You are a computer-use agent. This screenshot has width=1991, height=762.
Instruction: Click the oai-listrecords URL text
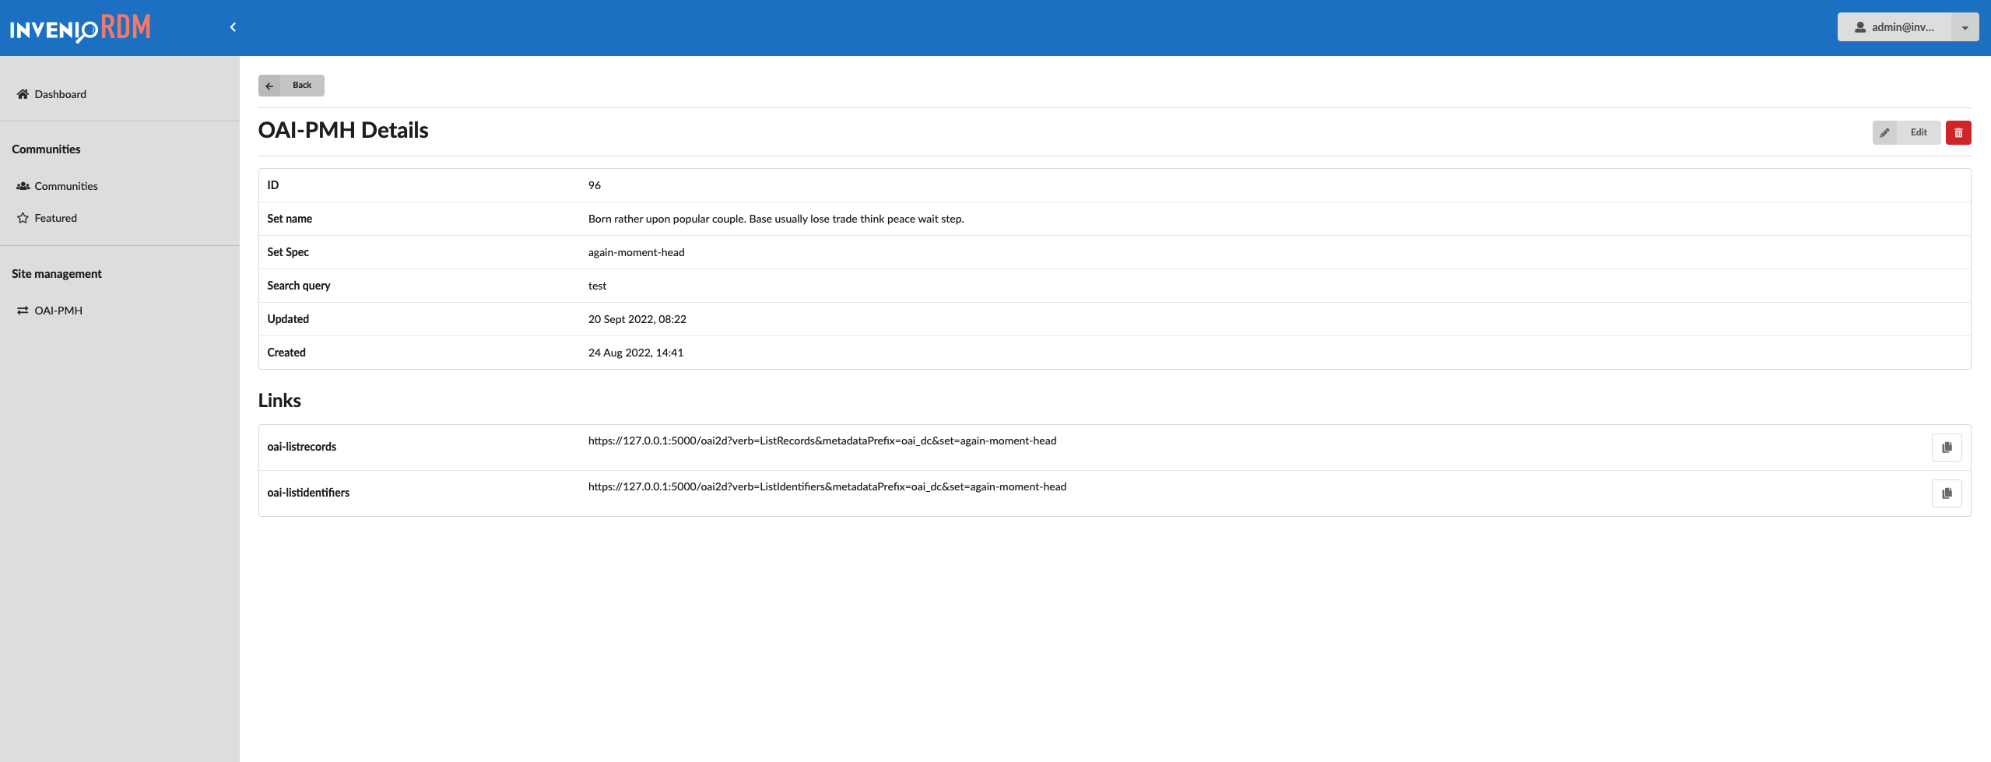coord(822,440)
